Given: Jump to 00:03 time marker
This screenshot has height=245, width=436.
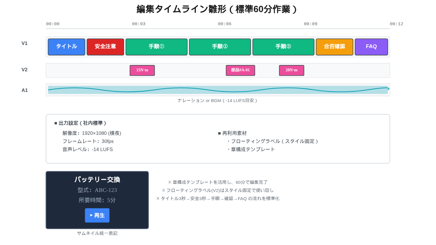Looking at the screenshot, I should click(139, 24).
